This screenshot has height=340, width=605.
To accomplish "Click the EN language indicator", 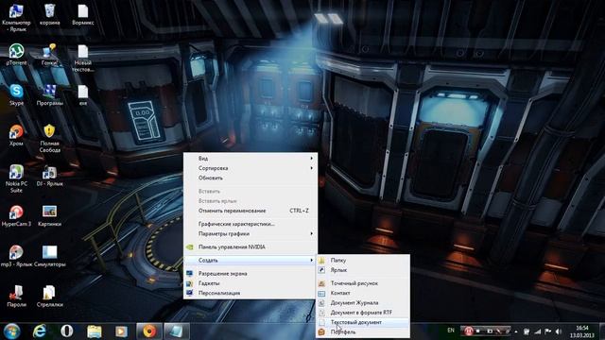I will pyautogui.click(x=451, y=331).
